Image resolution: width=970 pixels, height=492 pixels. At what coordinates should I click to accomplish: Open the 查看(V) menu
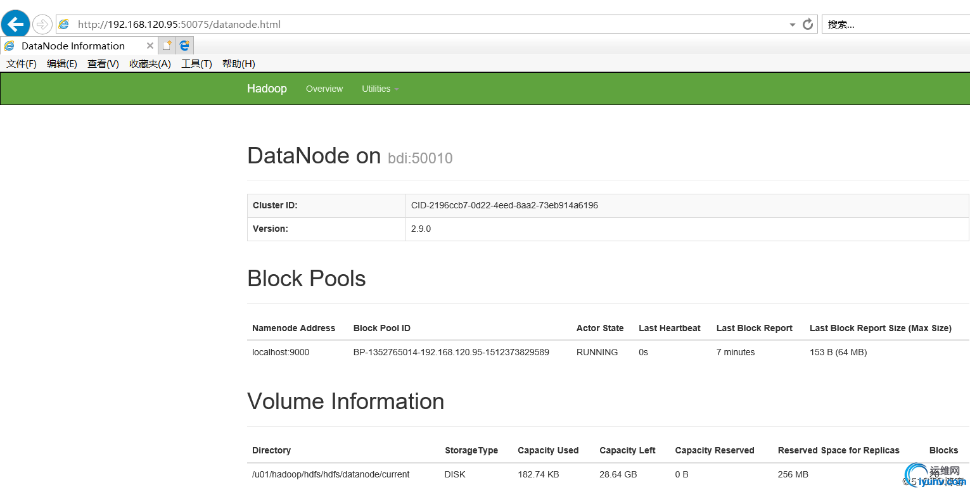click(103, 63)
